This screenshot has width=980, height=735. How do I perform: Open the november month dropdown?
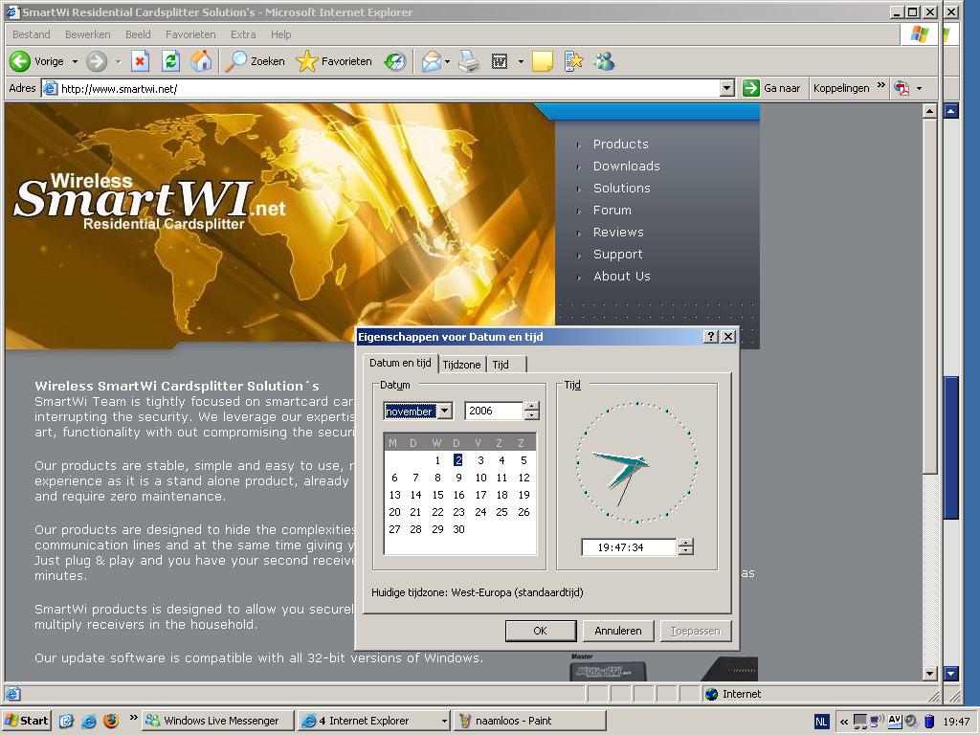444,411
